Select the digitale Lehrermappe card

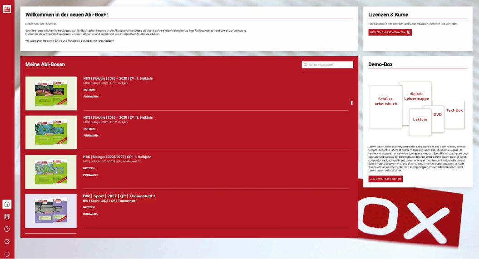click(x=416, y=96)
